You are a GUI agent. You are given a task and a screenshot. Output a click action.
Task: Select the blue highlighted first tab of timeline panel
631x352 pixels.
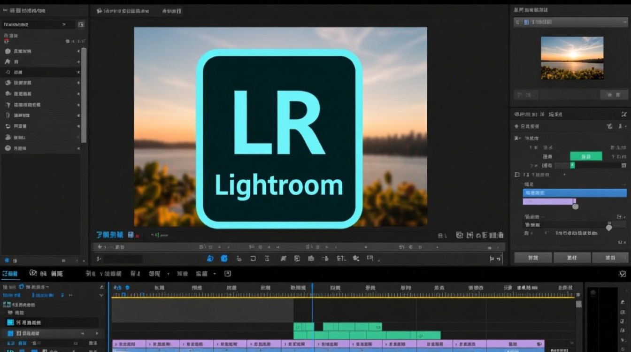point(10,274)
